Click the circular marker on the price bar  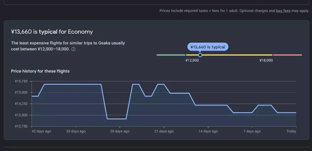pos(200,55)
